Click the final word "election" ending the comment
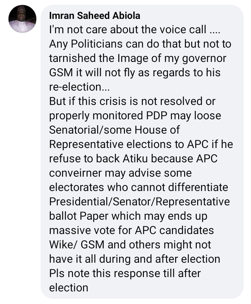 pyautogui.click(x=69, y=288)
